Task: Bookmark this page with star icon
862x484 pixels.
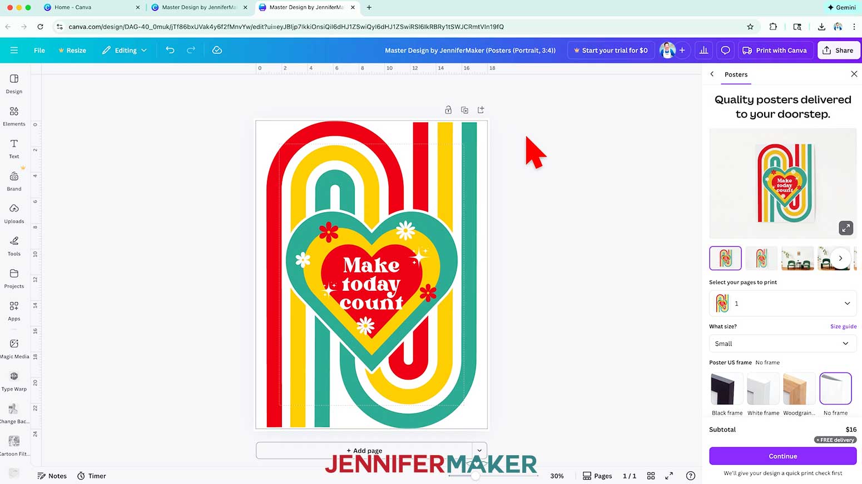Action: pyautogui.click(x=750, y=27)
